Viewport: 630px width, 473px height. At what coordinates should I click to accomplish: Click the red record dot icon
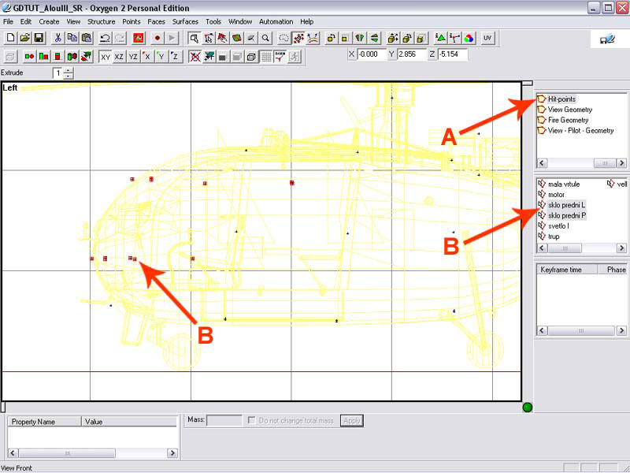[157, 38]
